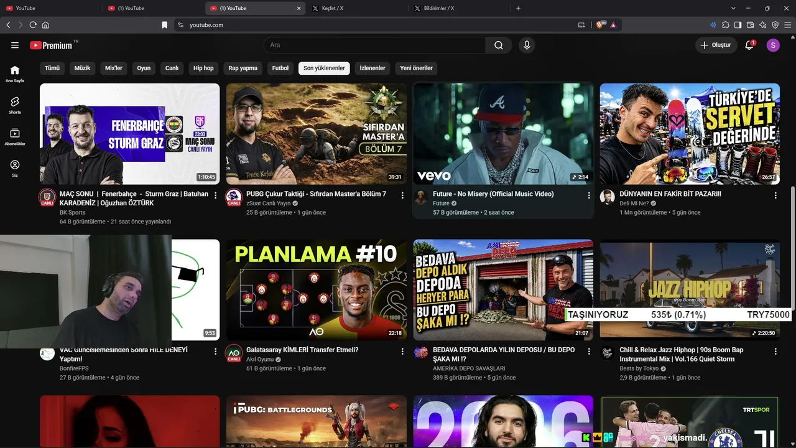Open options for DÜNYANIN EN FAKİR BİT PAZARI
796x448 pixels.
[775, 195]
